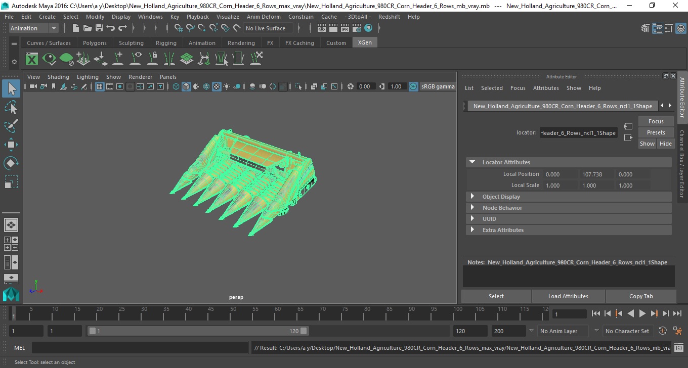Screen dimensions: 688x368
Task: Switch to Rigging shelf tab
Action: tap(166, 43)
